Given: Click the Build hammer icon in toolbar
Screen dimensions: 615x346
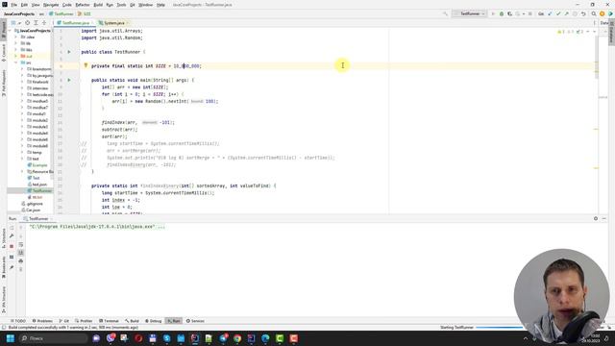Looking at the screenshot, I should coord(445,13).
